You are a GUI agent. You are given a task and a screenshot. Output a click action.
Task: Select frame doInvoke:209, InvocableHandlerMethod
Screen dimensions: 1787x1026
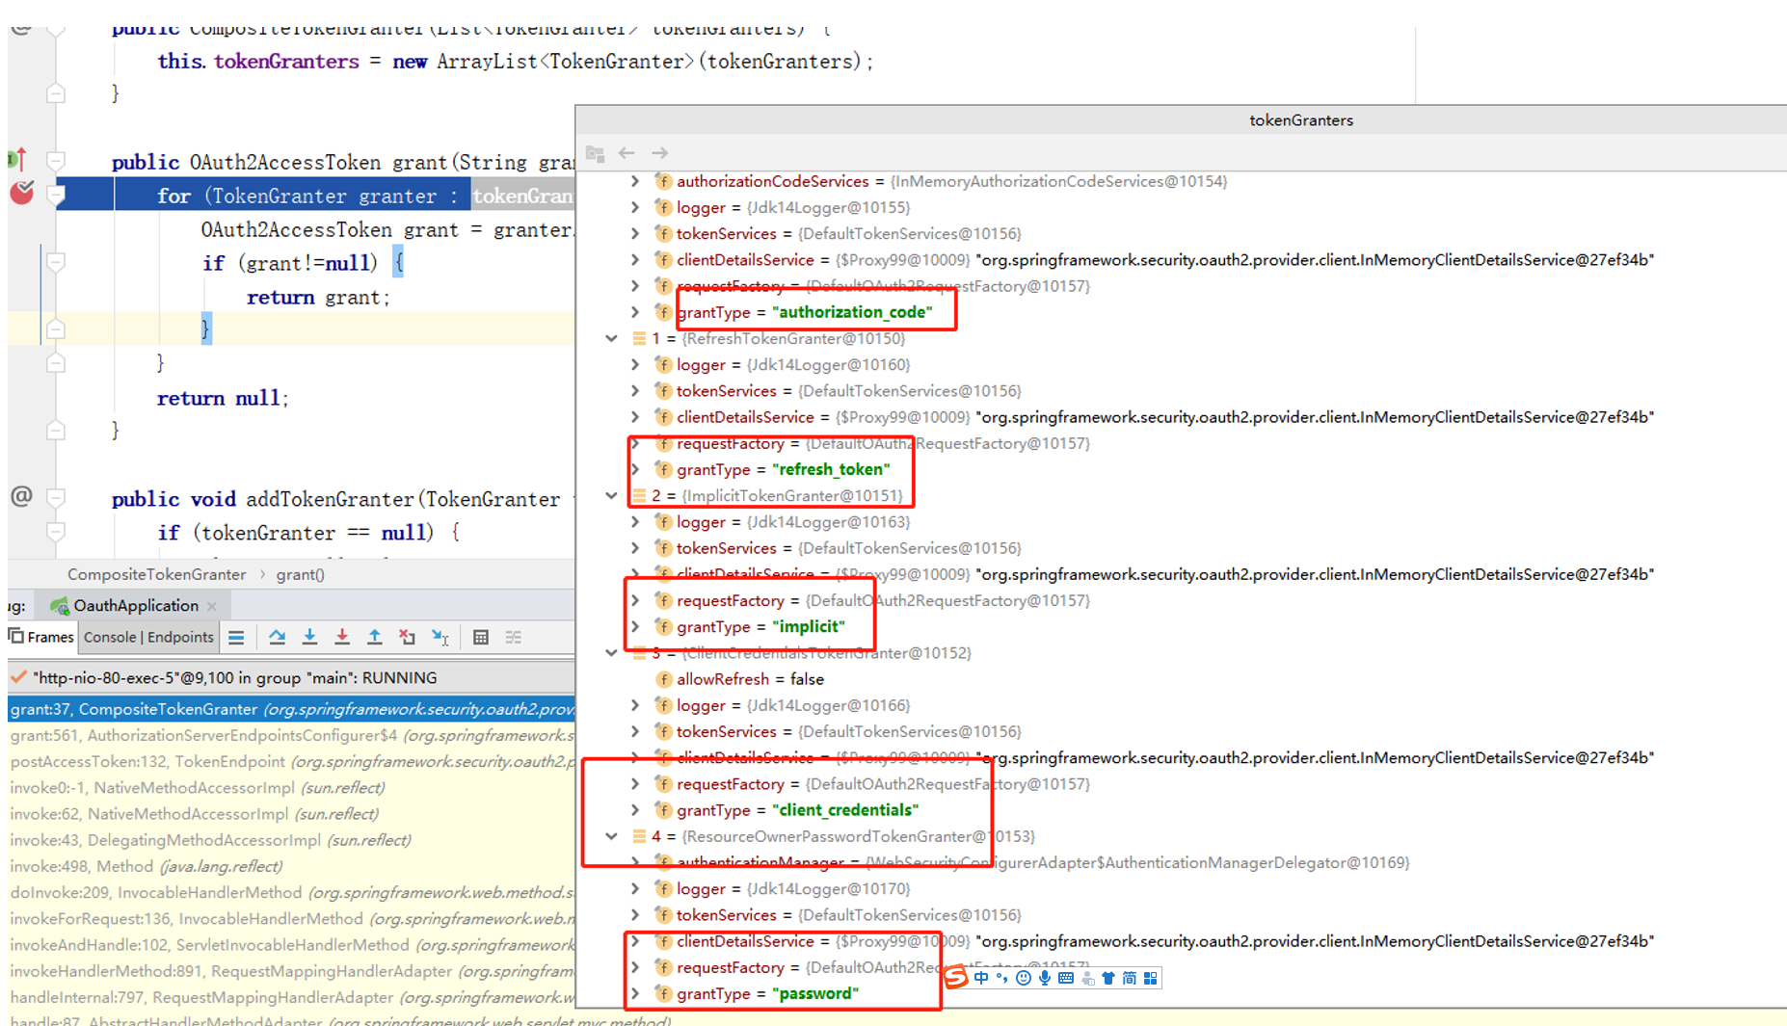click(x=291, y=892)
